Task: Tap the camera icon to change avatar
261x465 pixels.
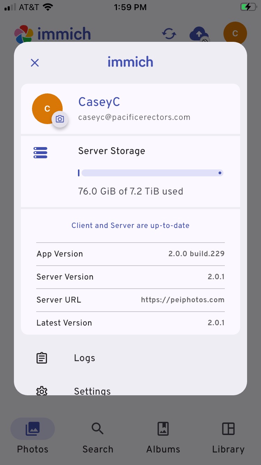Action: tap(60, 119)
